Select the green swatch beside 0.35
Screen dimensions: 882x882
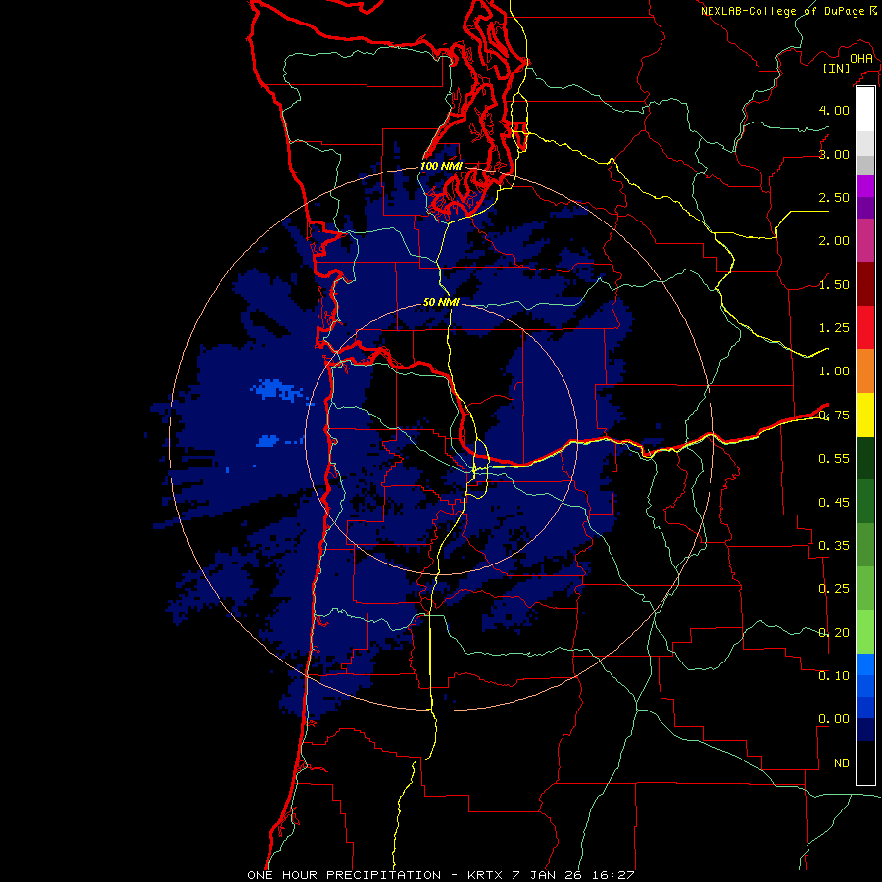[865, 545]
